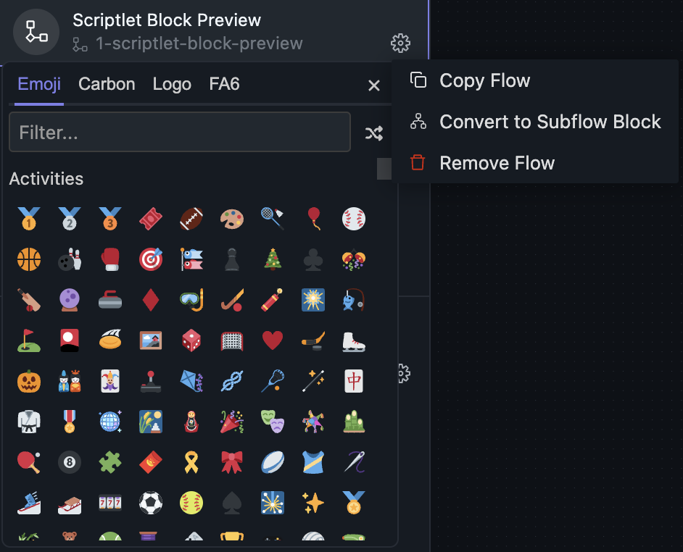Click into the Filter input field
Viewport: 683px width, 552px height.
(179, 133)
